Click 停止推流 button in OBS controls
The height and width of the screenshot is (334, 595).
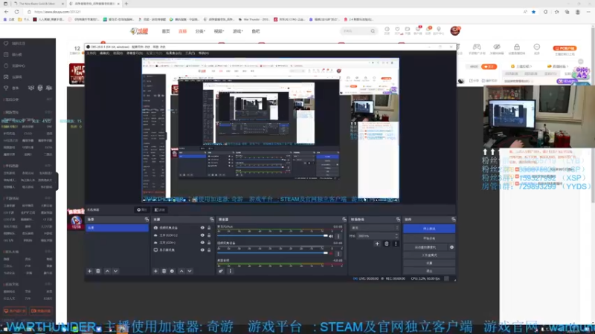pyautogui.click(x=429, y=229)
